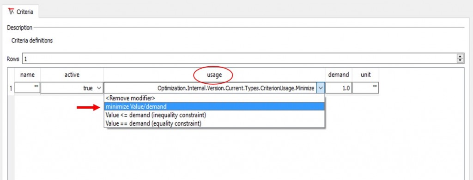Click the name column header
Viewport: 473px width, 180px height.
27,75
